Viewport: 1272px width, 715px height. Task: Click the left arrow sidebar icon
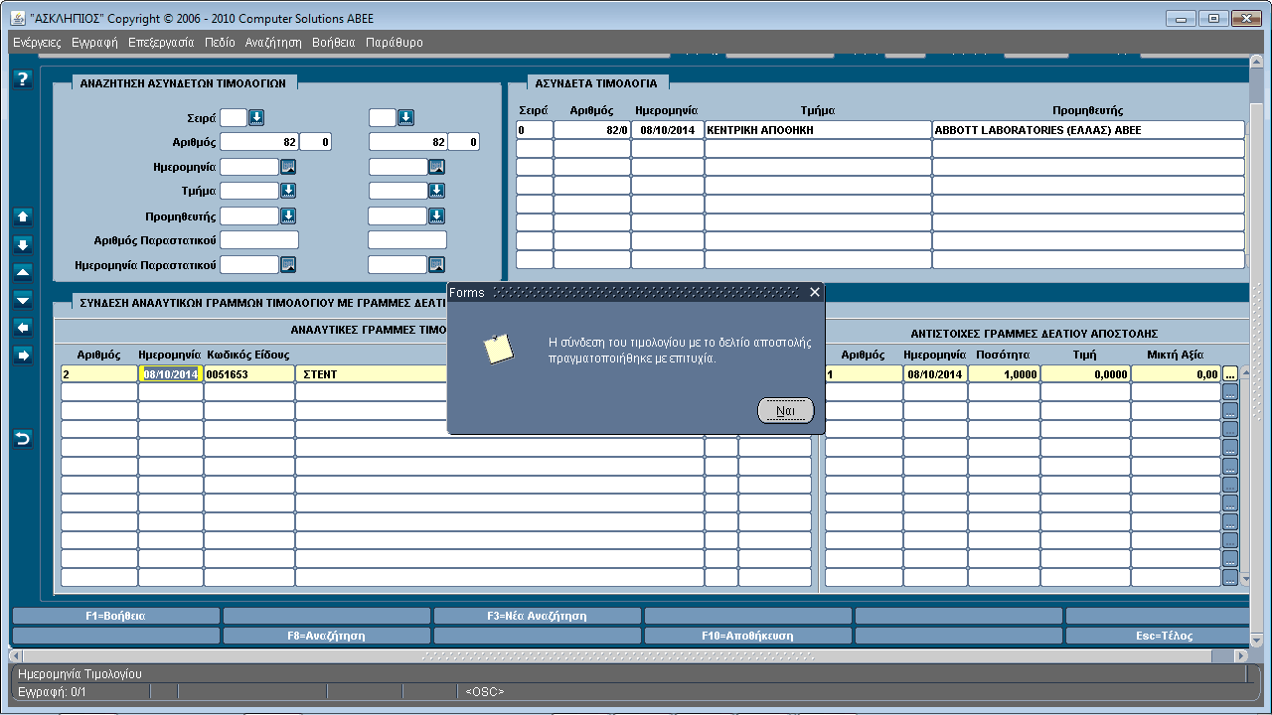coord(23,327)
